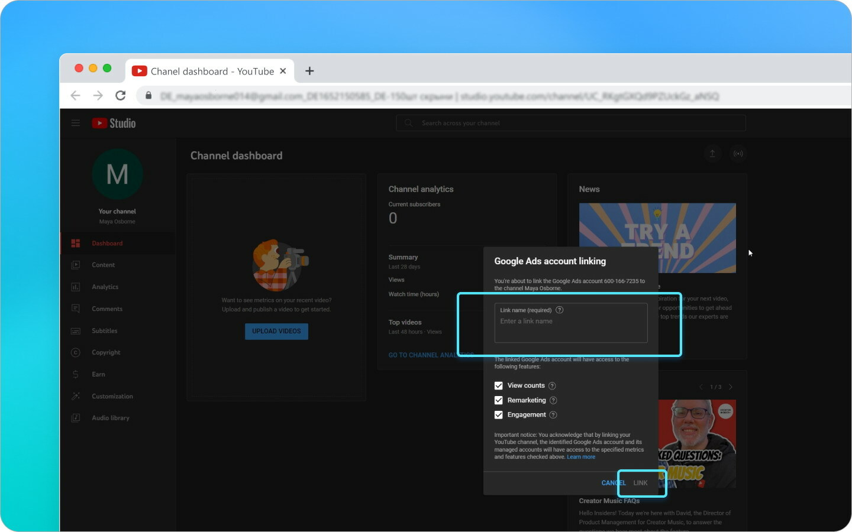This screenshot has width=852, height=532.
Task: Click the Earn label in sidebar
Action: coord(98,374)
